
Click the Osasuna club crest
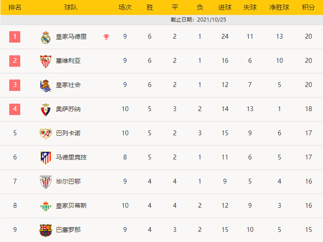(x=46, y=109)
